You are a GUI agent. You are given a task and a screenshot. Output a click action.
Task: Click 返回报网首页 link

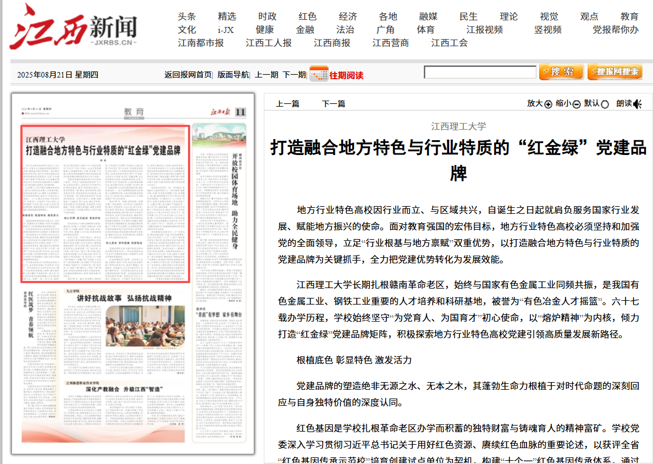click(188, 75)
